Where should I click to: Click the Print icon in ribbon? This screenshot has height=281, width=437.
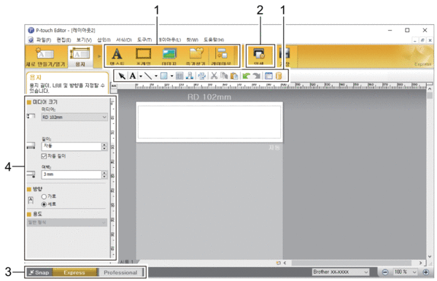(x=260, y=55)
